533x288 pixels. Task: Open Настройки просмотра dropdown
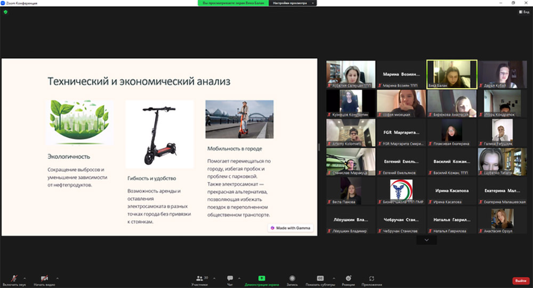tap(294, 3)
